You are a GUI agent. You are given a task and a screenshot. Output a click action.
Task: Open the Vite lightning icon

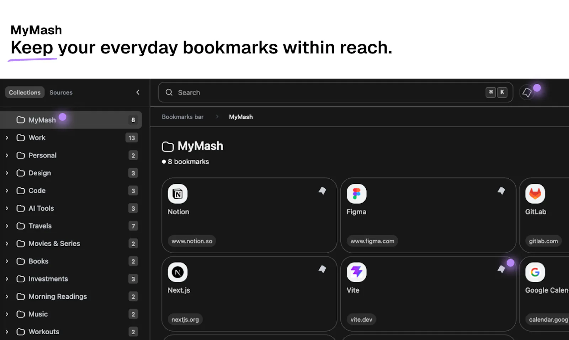tap(356, 272)
